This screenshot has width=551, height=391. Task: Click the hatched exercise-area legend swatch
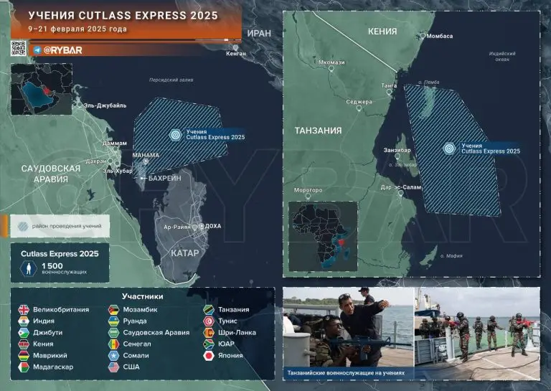pos(24,226)
